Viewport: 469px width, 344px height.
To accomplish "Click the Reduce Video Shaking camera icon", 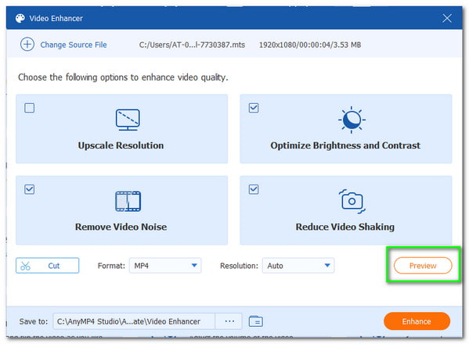I will tap(352, 201).
